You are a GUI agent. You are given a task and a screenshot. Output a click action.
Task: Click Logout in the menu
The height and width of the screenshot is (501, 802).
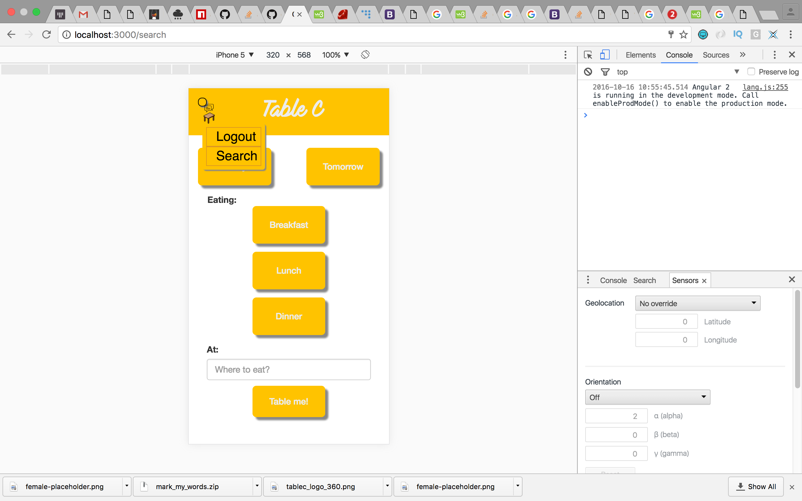(x=236, y=137)
